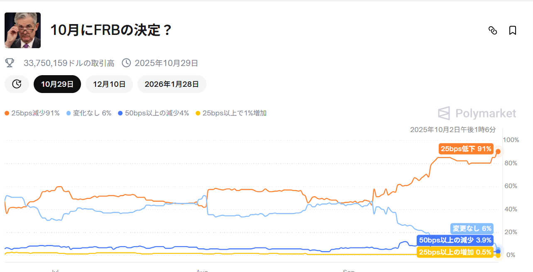533x272 pixels.
Task: Click the copy link icon
Action: pyautogui.click(x=493, y=30)
